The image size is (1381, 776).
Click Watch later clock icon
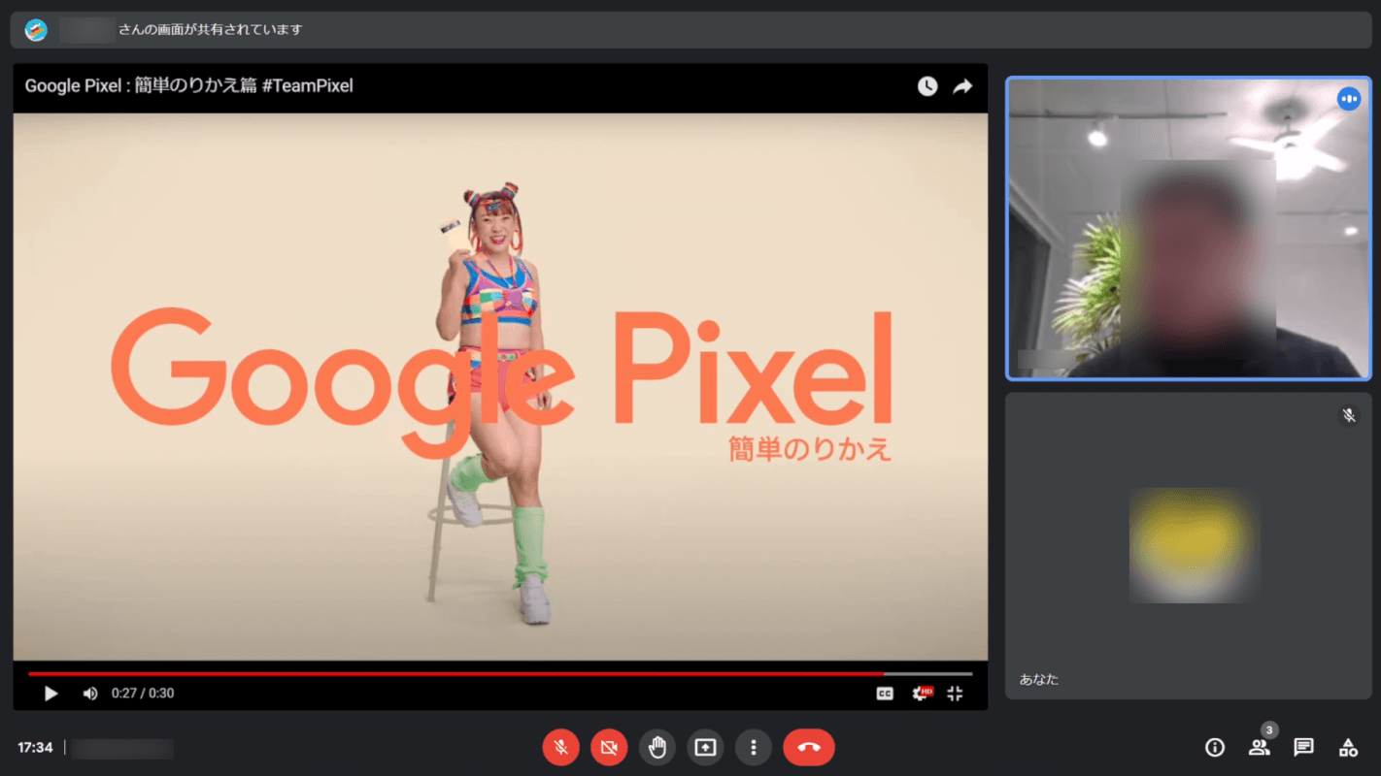coord(927,86)
